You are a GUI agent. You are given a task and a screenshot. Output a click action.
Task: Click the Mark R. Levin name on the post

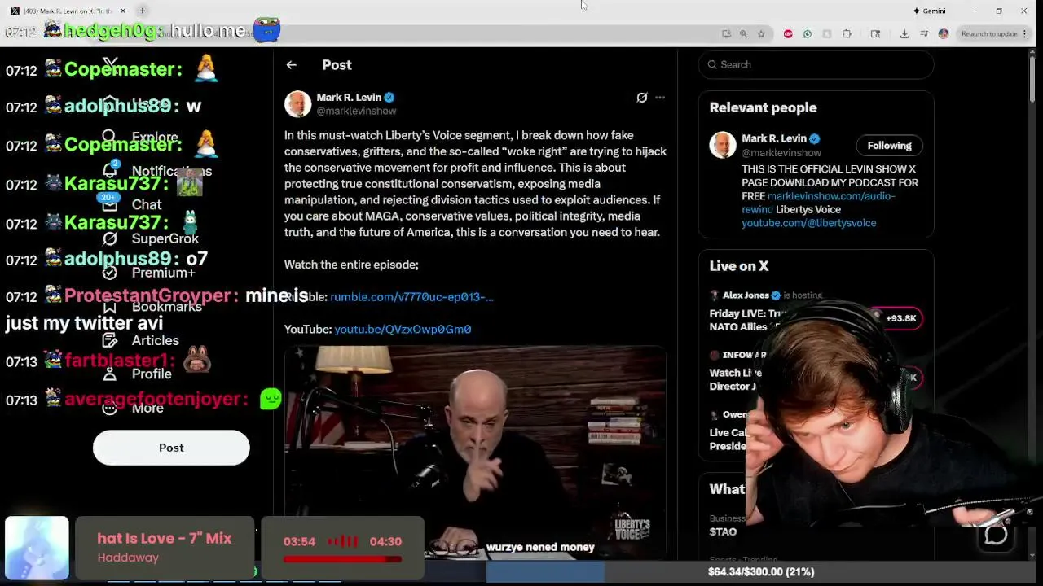[x=349, y=97]
